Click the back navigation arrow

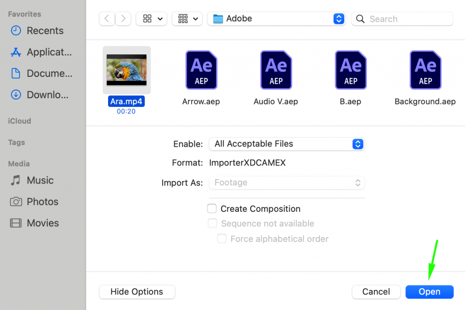[107, 19]
